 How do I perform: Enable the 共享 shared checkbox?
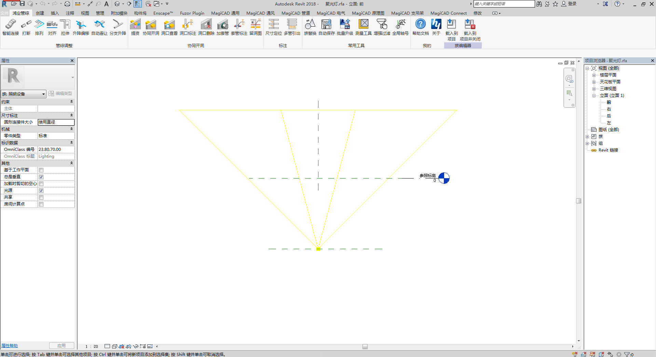point(41,197)
